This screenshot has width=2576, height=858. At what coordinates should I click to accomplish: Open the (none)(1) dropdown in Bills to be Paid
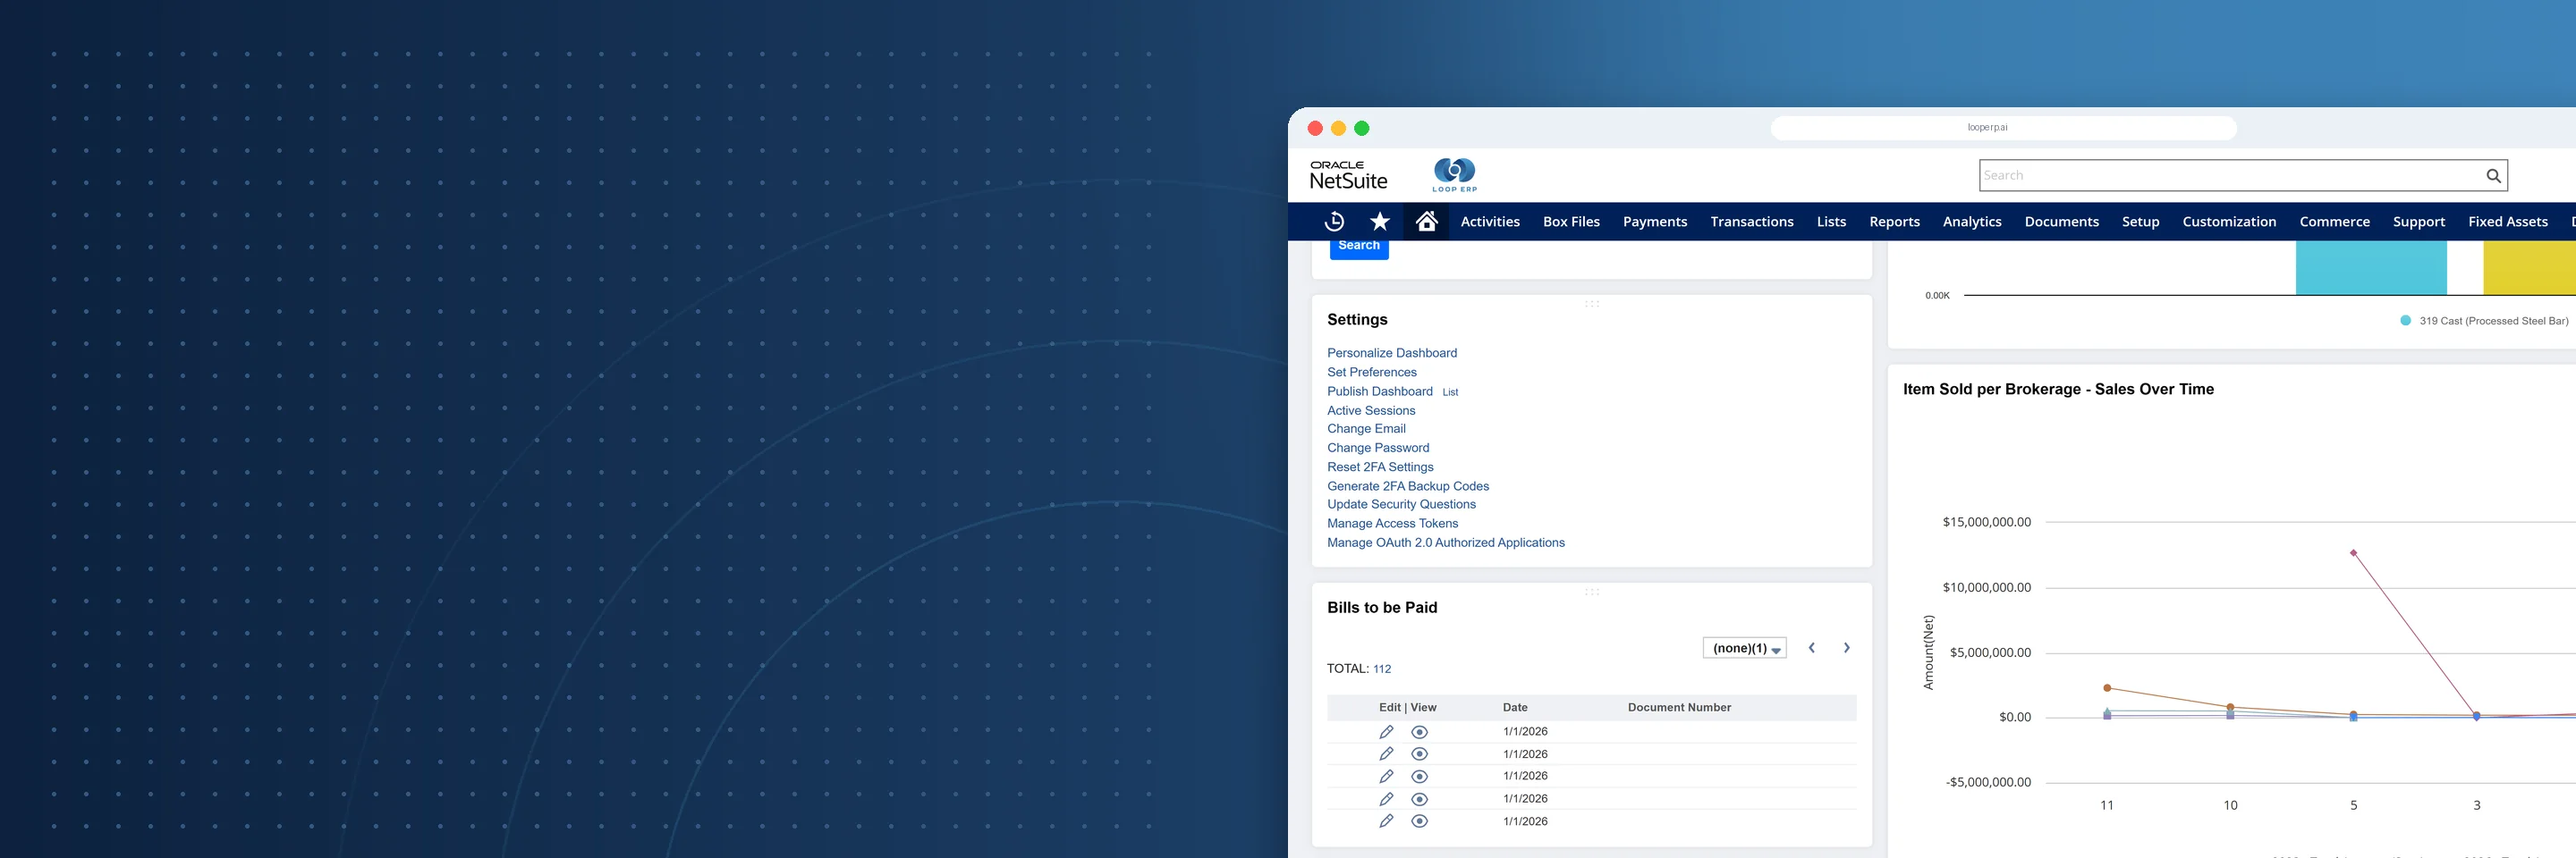click(1745, 648)
